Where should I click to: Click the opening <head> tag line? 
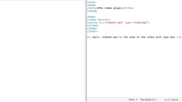coord(92,5)
